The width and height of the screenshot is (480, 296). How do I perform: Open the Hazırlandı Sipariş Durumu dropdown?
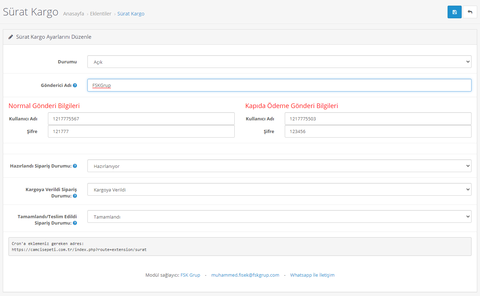point(279,166)
